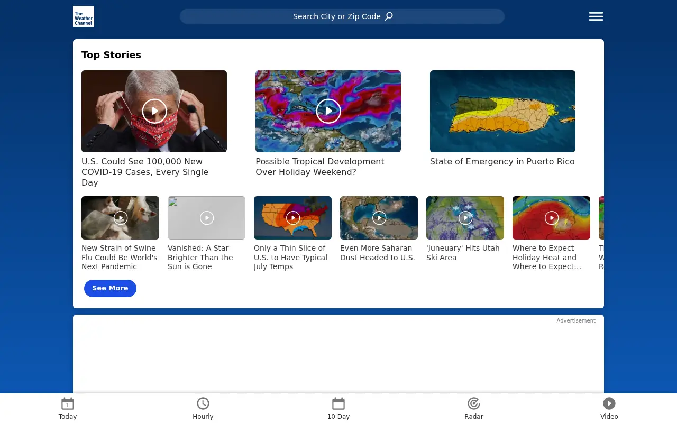Play the Saharan Dust video

[x=379, y=218]
